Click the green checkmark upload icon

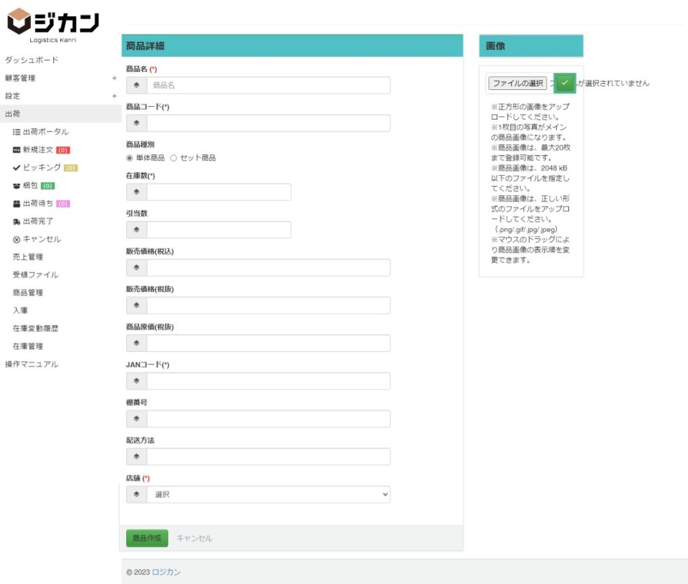(564, 83)
